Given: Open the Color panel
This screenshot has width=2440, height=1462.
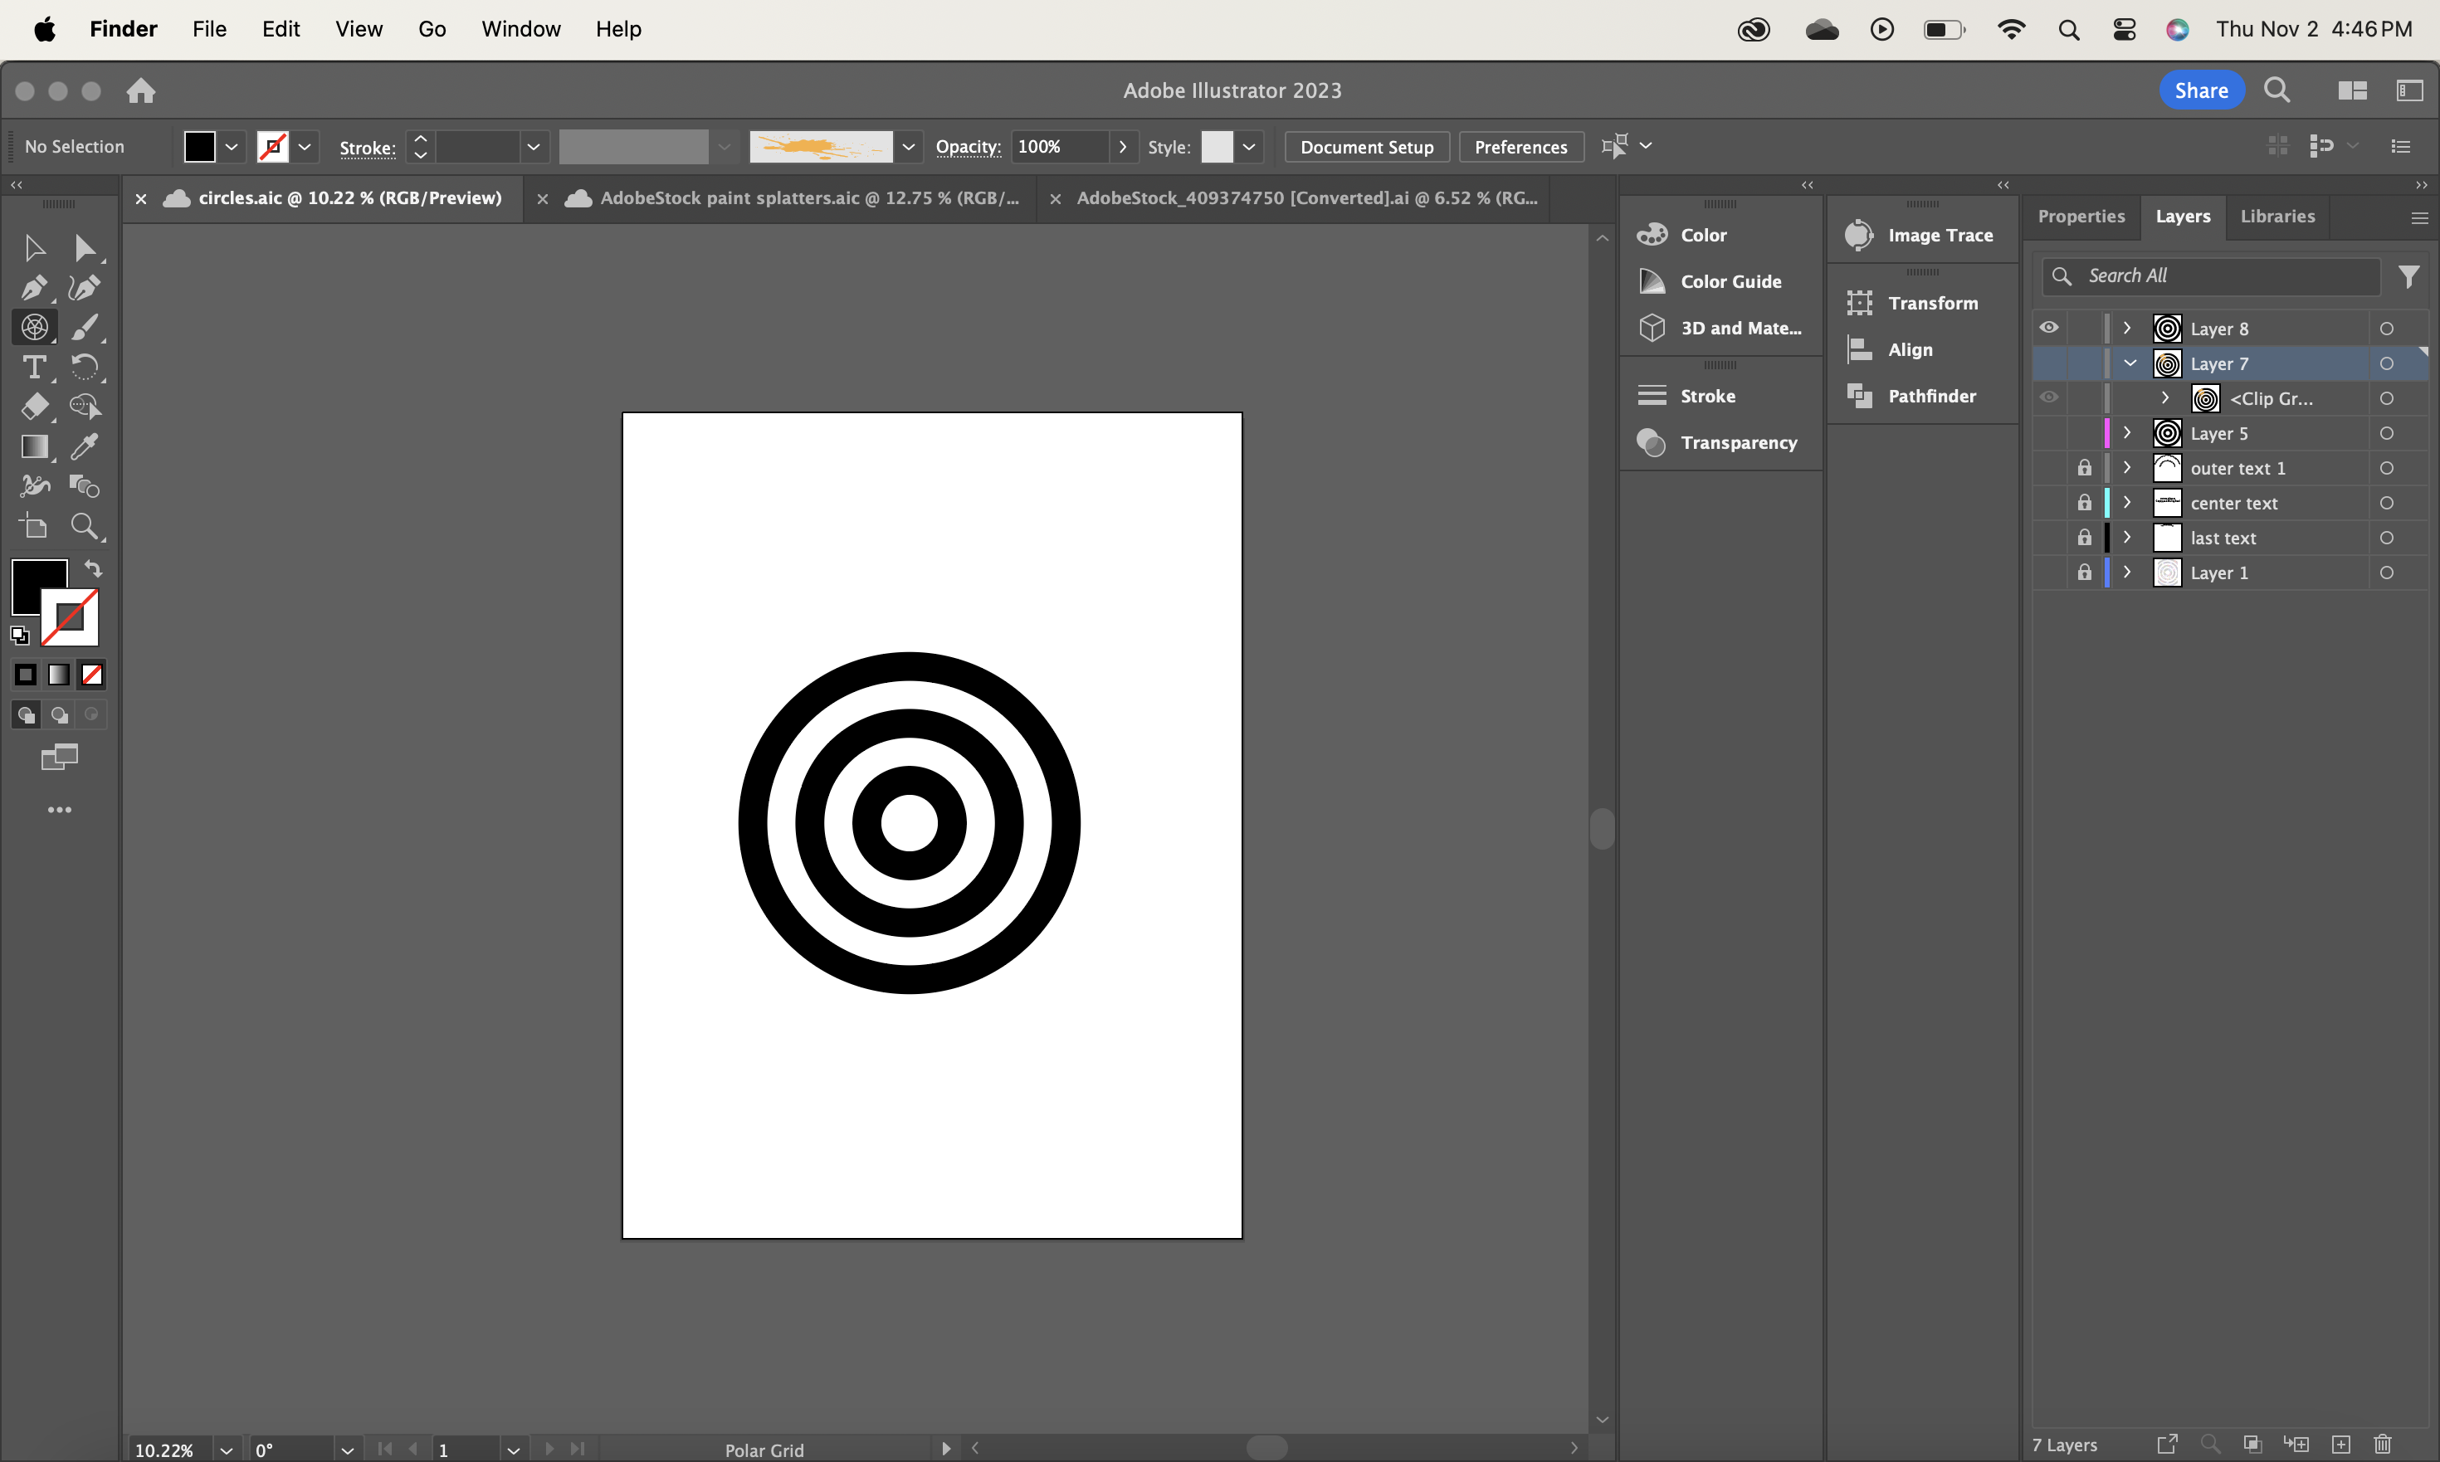Looking at the screenshot, I should tap(1704, 233).
